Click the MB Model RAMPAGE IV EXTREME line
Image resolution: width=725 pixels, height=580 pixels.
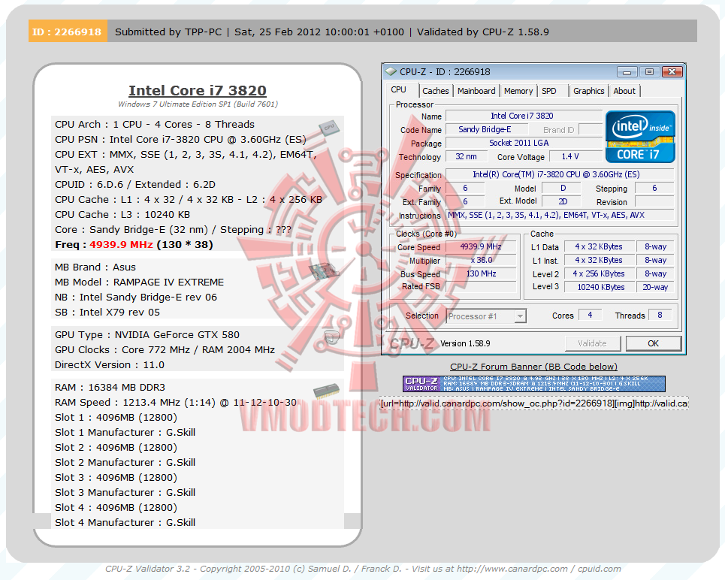click(139, 282)
